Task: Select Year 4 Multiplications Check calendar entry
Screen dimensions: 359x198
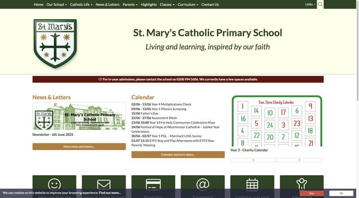Action: (161, 104)
